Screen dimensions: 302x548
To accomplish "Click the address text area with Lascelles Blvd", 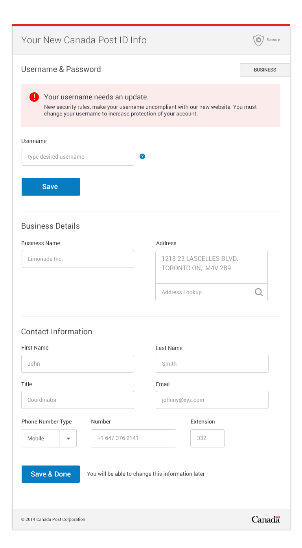I will 212,267.
